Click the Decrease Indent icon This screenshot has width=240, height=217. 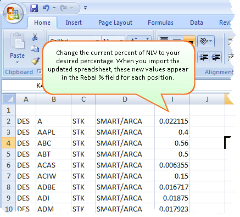point(204,57)
